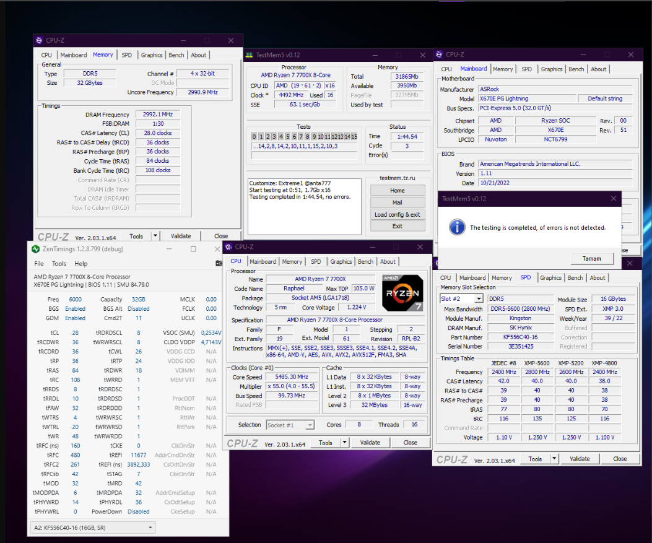This screenshot has width=652, height=543.
Task: Open Tools dropdown arrow in SPD CPU-Z window
Action: coord(554,459)
